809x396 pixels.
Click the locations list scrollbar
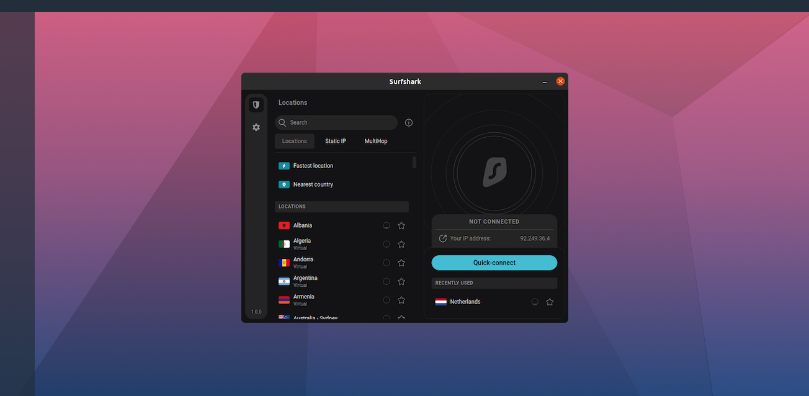pyautogui.click(x=414, y=163)
